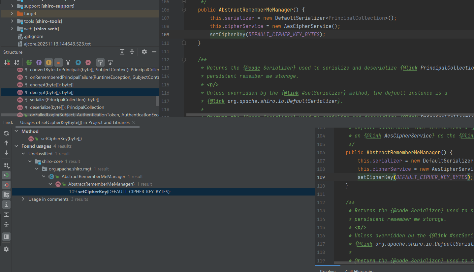Click the main editor horizontal scrollbar
The height and width of the screenshot is (272, 474).
pyautogui.click(x=330, y=115)
